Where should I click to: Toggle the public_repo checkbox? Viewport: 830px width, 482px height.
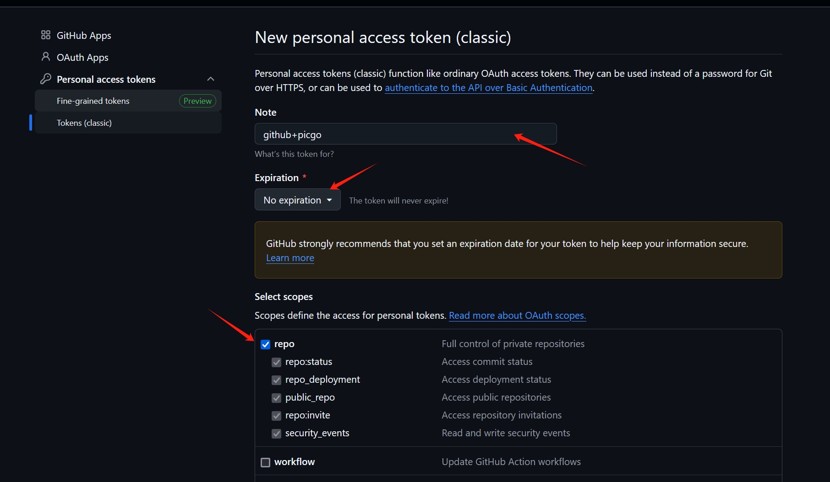pyautogui.click(x=277, y=398)
